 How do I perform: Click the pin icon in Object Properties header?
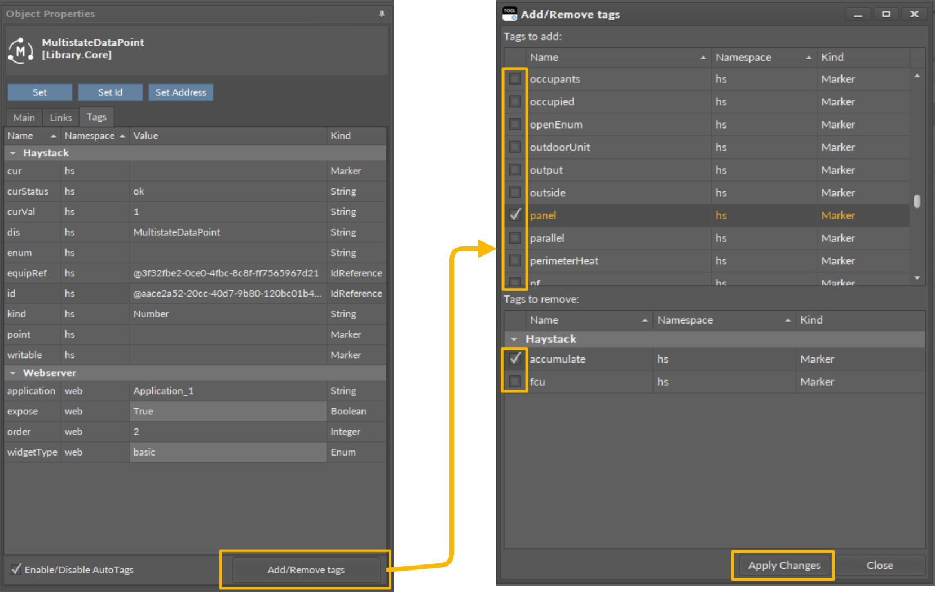click(382, 14)
